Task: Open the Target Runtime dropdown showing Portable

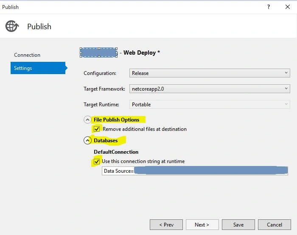Action: pos(210,105)
